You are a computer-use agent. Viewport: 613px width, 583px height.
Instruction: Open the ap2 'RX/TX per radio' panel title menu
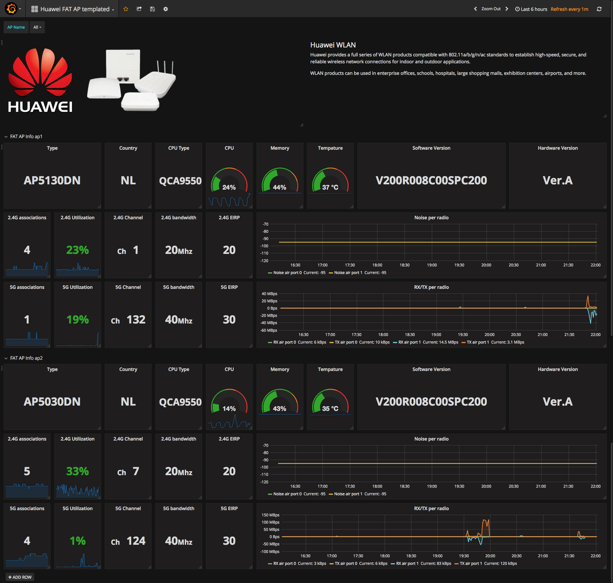431,508
